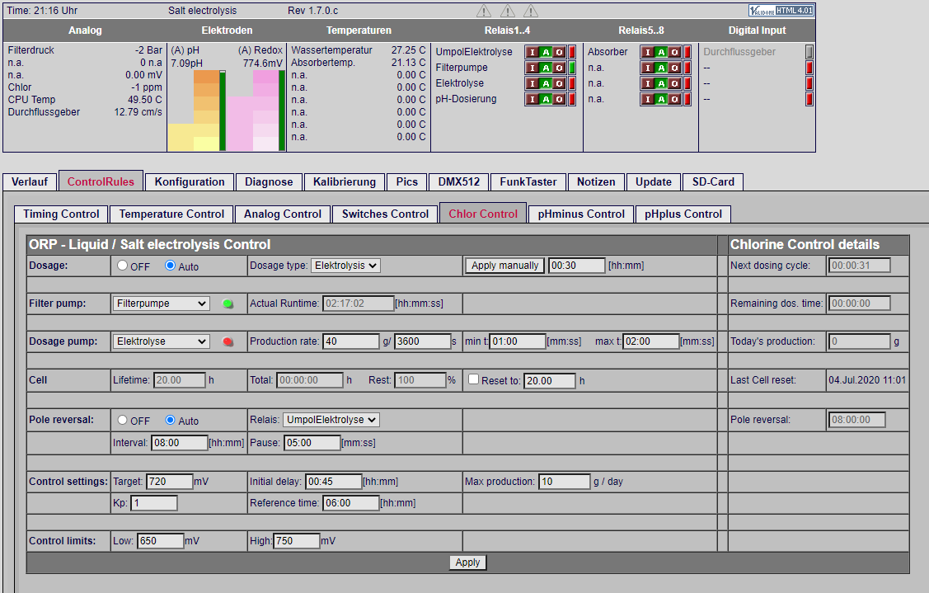
Task: Turn pH-Dosierung relay on (I)
Action: [x=532, y=99]
